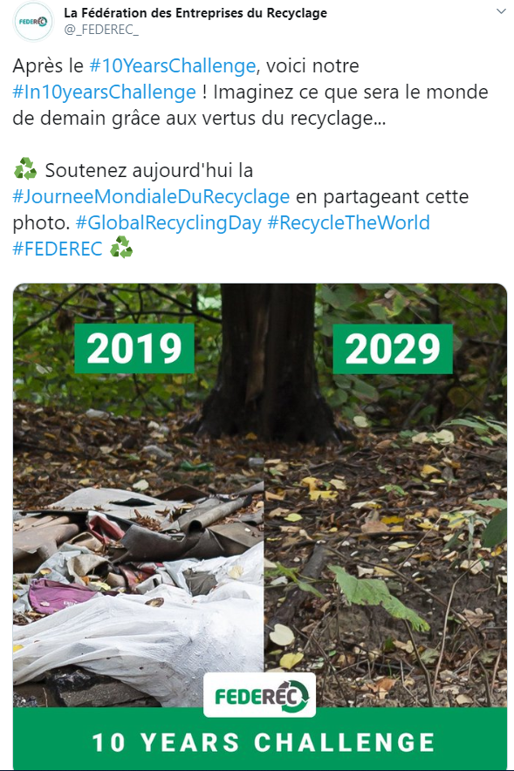Click the 2019 label in the photo
The width and height of the screenshot is (514, 771).
(134, 348)
